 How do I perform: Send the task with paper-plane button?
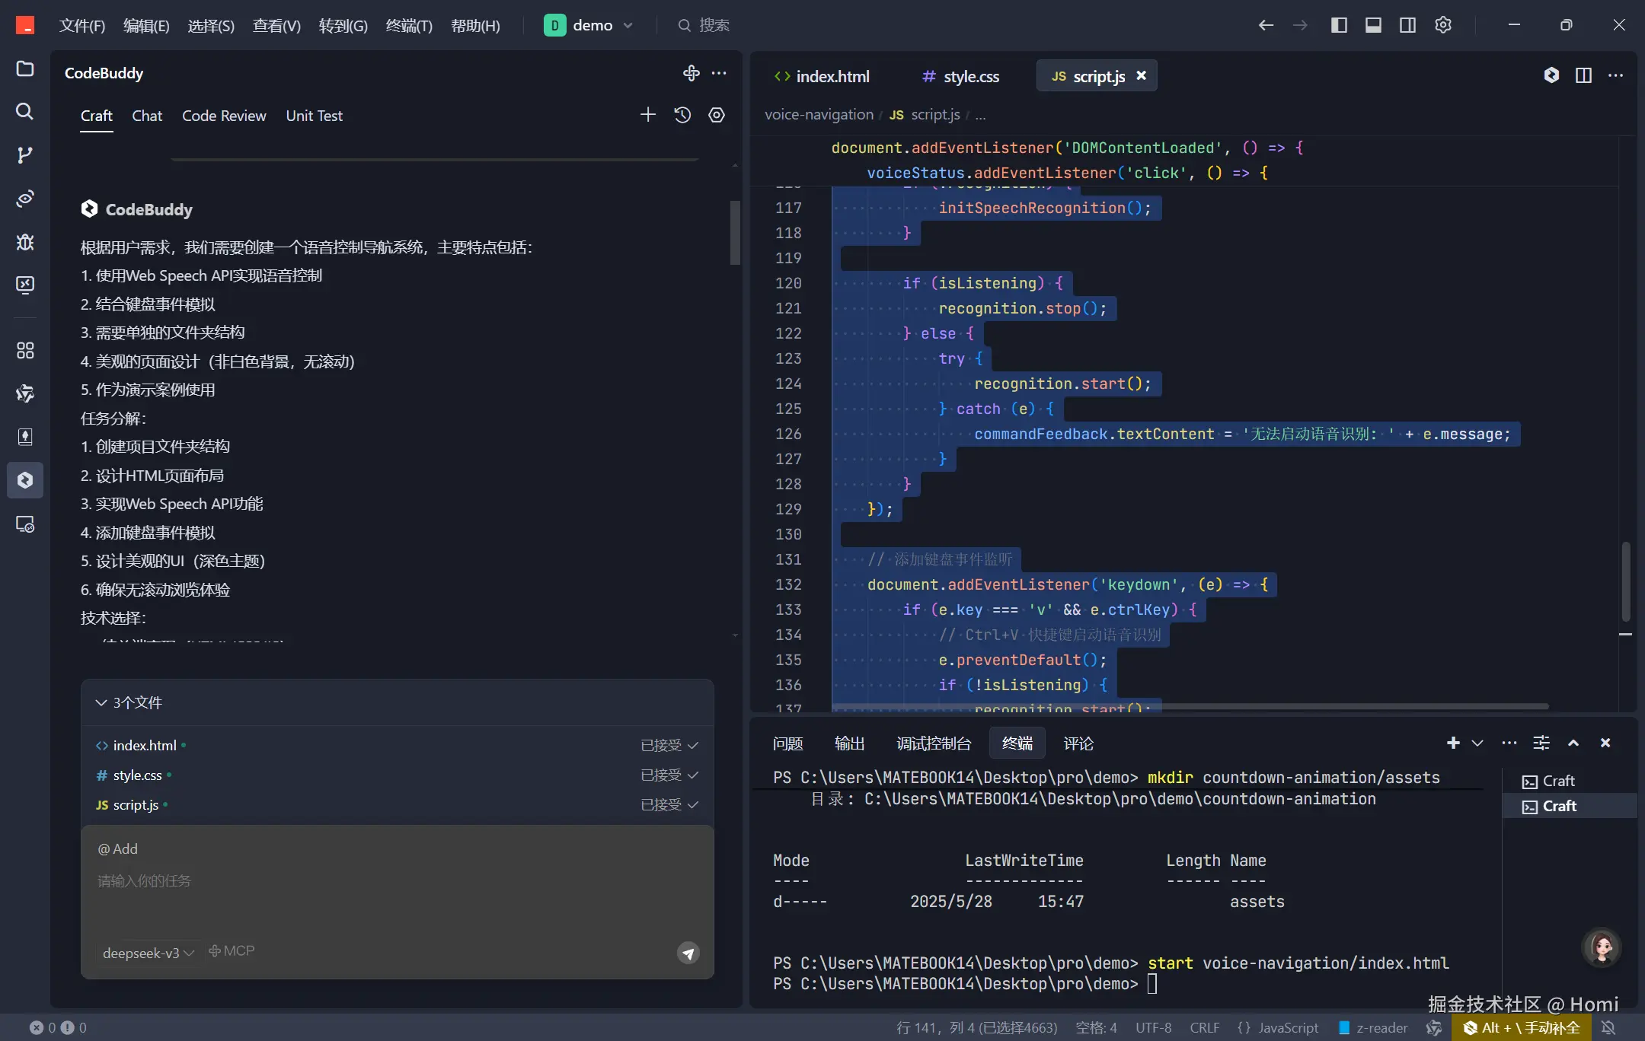click(688, 953)
